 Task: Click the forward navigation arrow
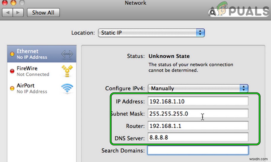click(18, 13)
